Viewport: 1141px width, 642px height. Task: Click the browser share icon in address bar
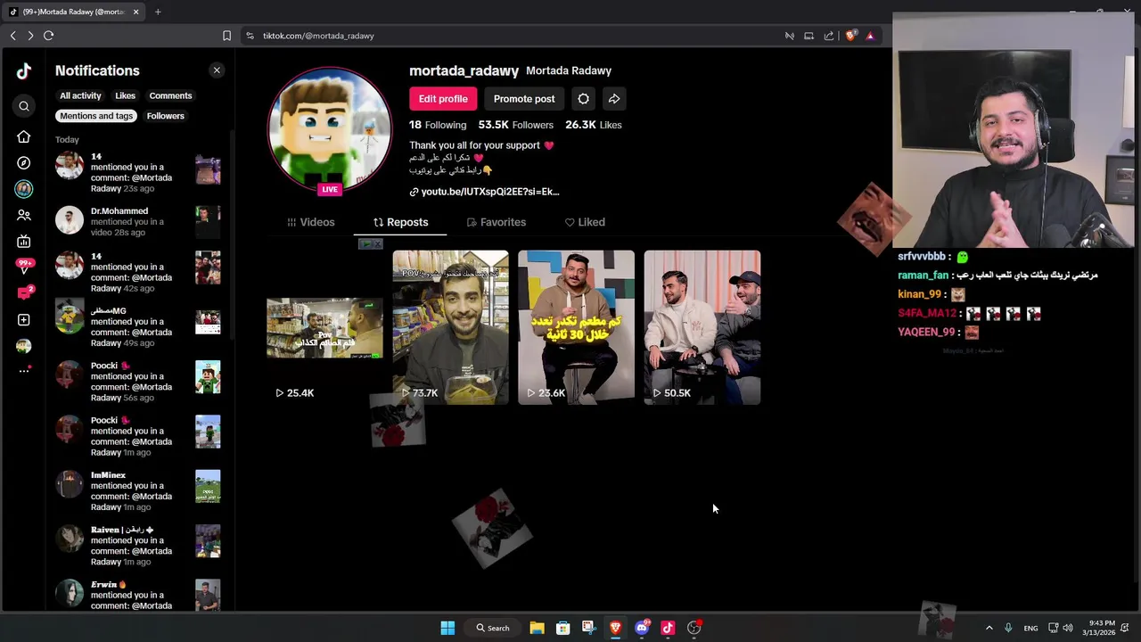(829, 36)
